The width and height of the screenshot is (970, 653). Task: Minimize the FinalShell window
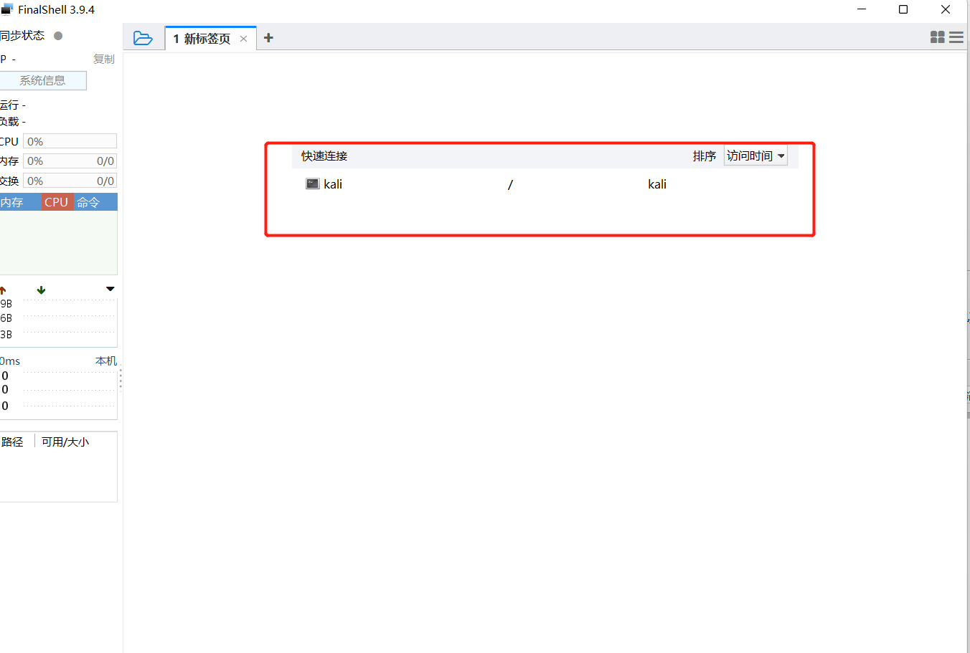click(862, 9)
